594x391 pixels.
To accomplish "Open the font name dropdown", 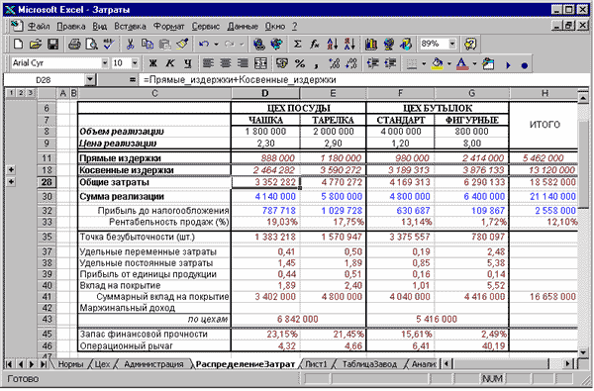I will point(105,63).
